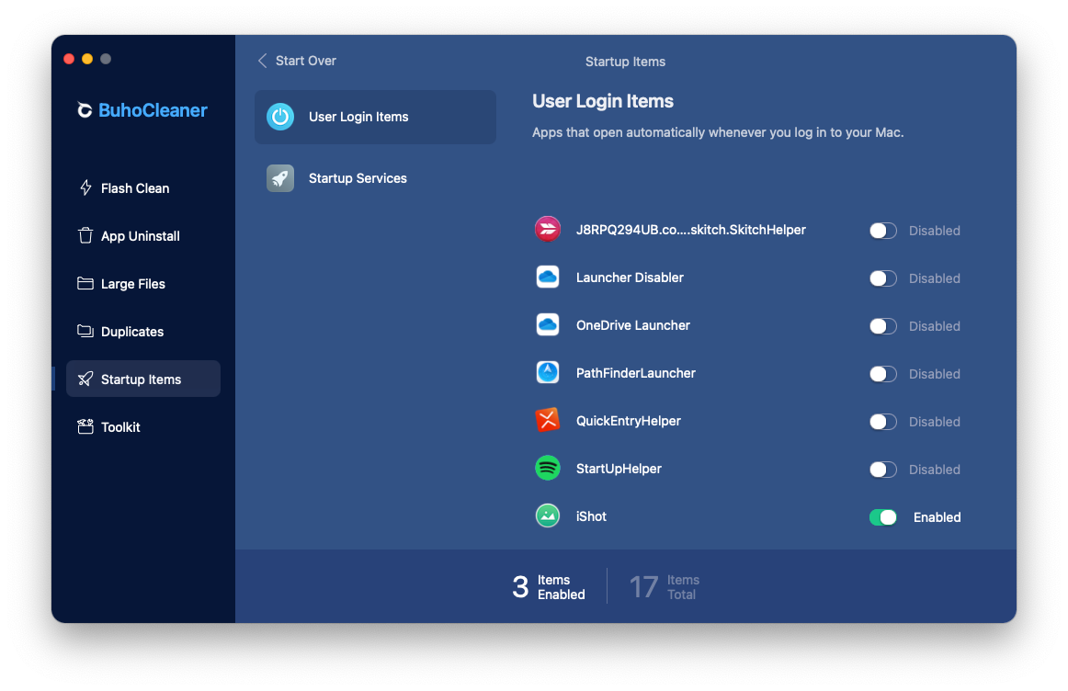Screen dimensions: 1068x691
Task: Click the OneDrive Launcher item name
Action: tap(632, 325)
